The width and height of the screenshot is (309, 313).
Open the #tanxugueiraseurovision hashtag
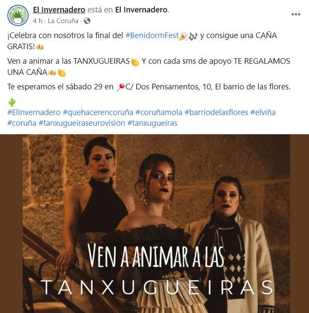[82, 123]
